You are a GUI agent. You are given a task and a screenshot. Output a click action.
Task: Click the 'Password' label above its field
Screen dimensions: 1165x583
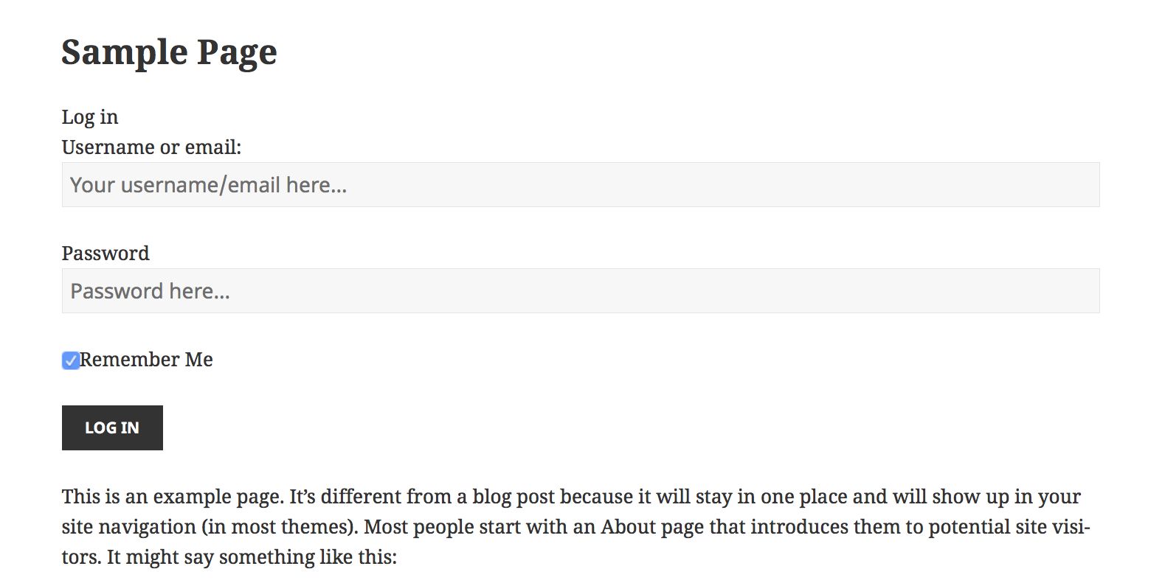pos(106,253)
